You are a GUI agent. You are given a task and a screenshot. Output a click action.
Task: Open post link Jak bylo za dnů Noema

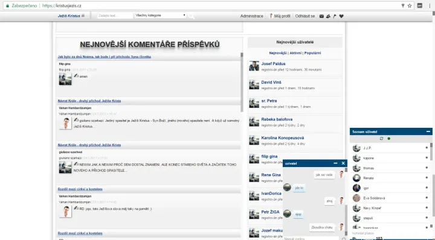pyautogui.click(x=105, y=57)
